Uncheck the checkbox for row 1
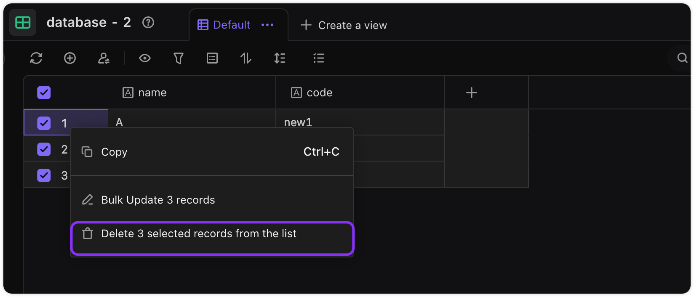The height and width of the screenshot is (297, 694). 44,123
